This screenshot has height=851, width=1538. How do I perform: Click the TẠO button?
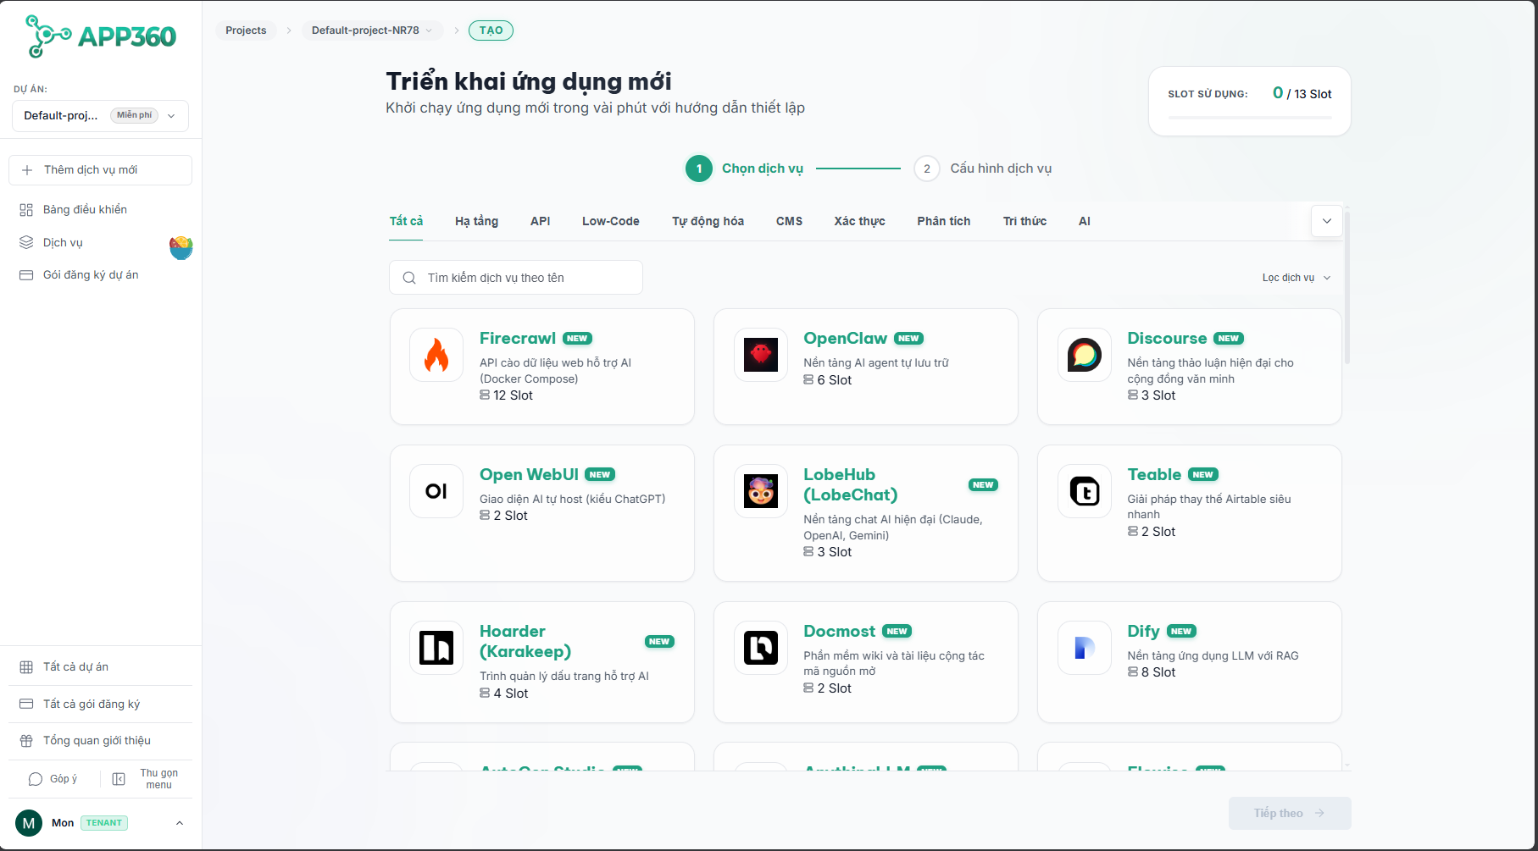pos(491,30)
